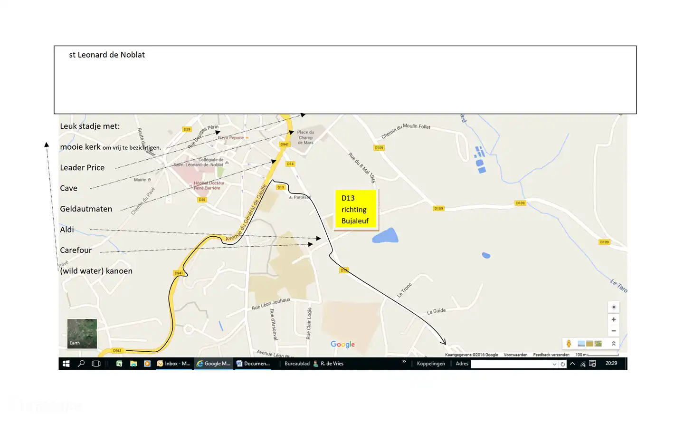
Task: Open the Windows Start menu
Action: (x=66, y=364)
